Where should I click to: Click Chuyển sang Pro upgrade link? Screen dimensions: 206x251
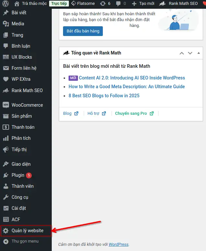coord(135,114)
